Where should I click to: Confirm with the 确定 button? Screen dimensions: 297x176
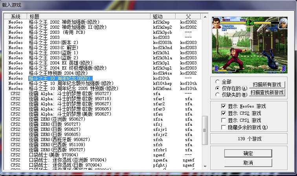(248, 154)
